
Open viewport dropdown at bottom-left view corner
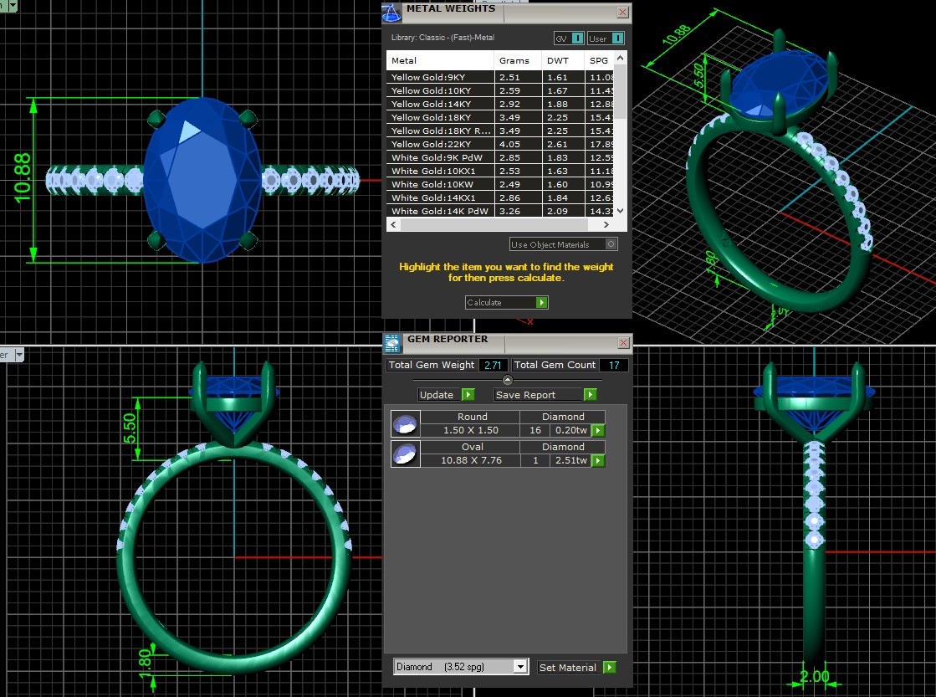pos(20,355)
